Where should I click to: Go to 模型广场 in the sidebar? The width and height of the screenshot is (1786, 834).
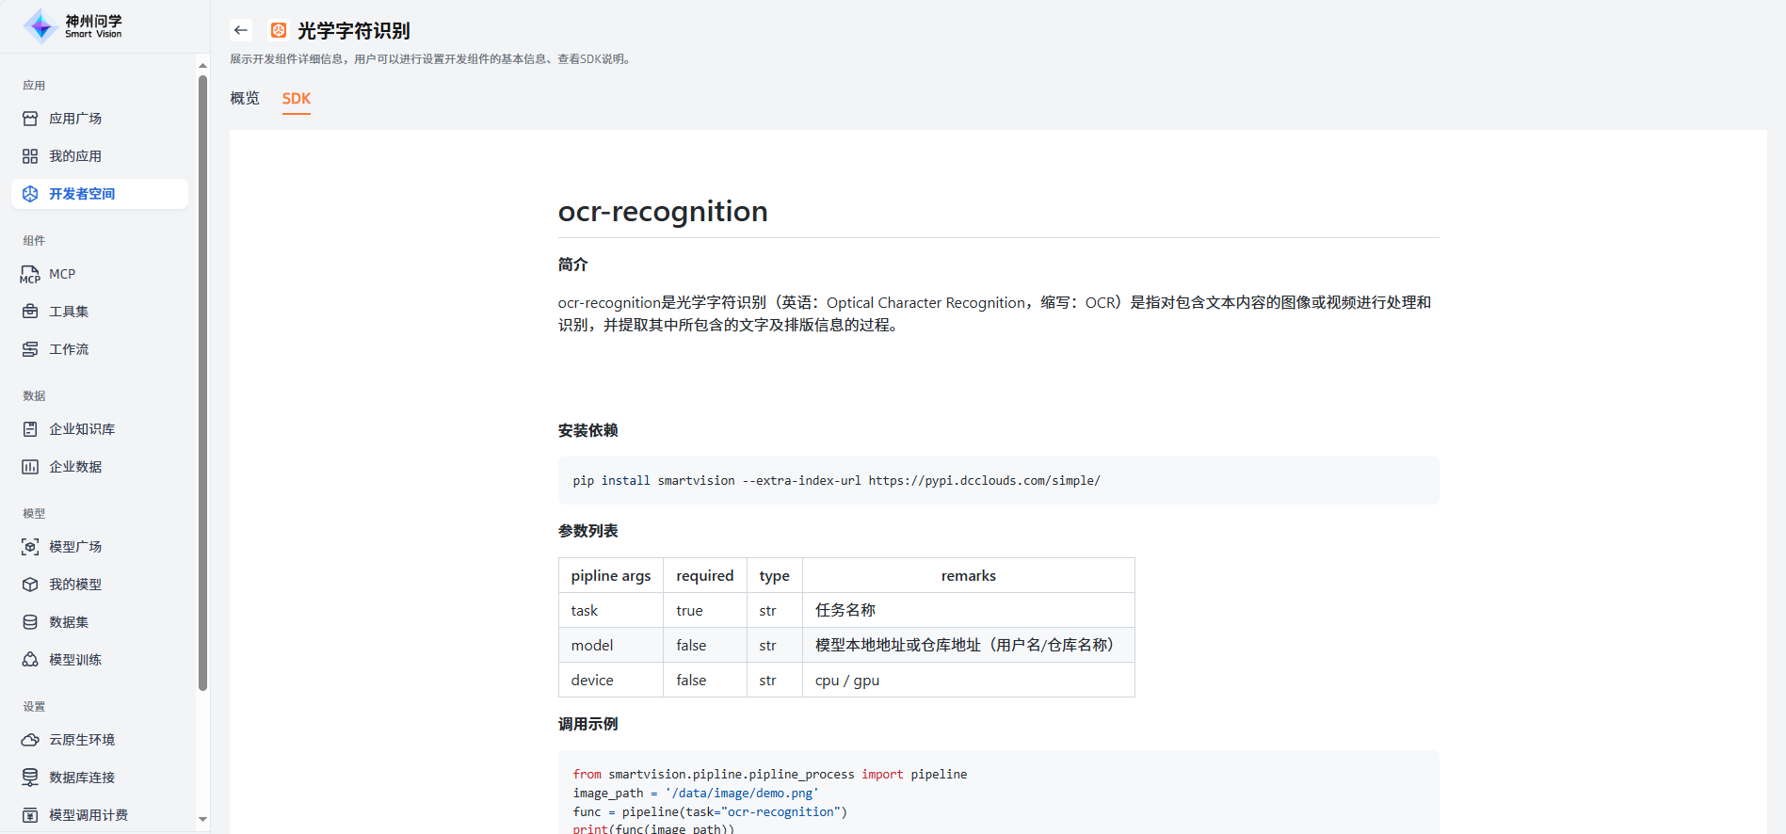click(x=75, y=547)
